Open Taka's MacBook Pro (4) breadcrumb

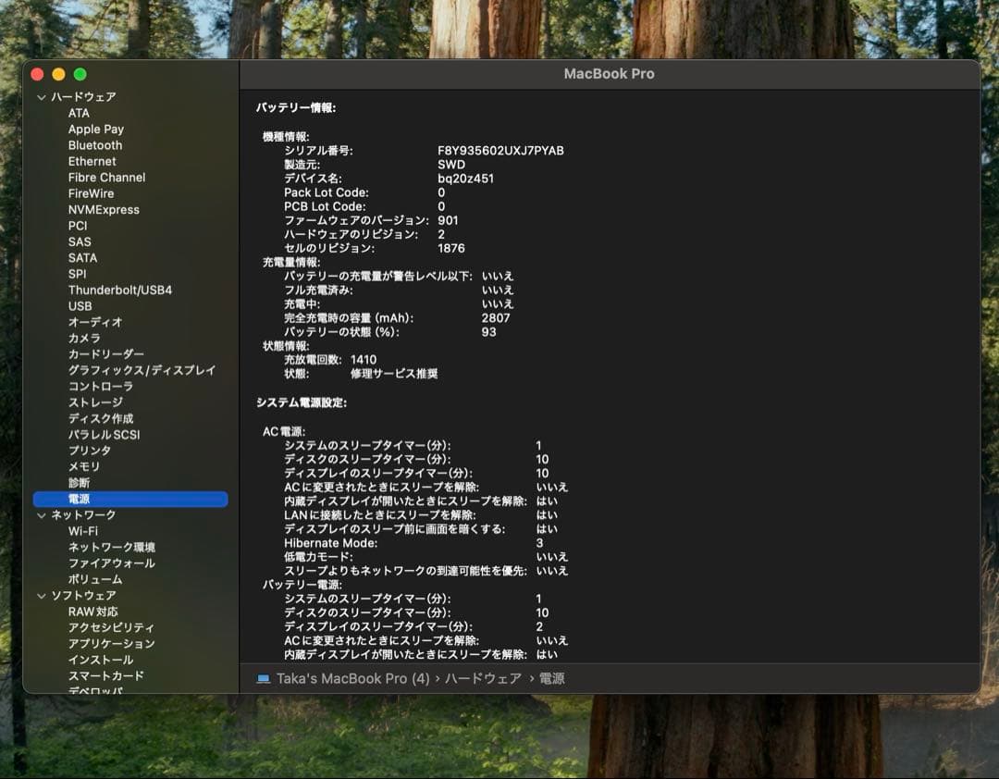352,678
